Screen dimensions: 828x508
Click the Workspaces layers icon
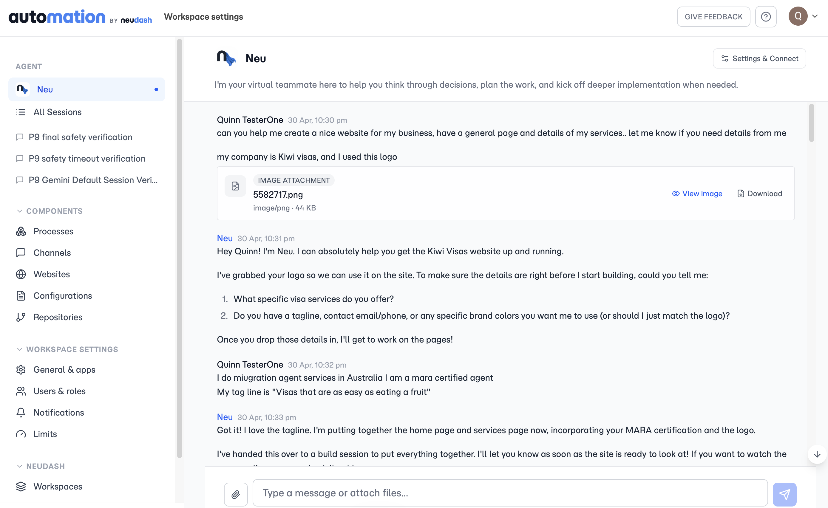[21, 487]
